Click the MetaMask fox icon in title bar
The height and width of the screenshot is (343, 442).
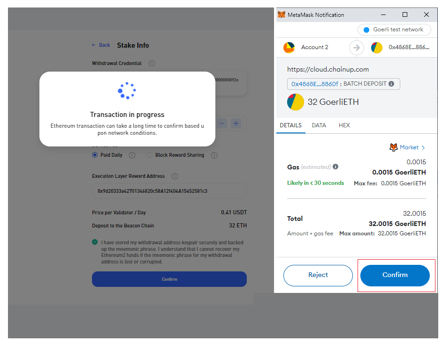click(282, 15)
